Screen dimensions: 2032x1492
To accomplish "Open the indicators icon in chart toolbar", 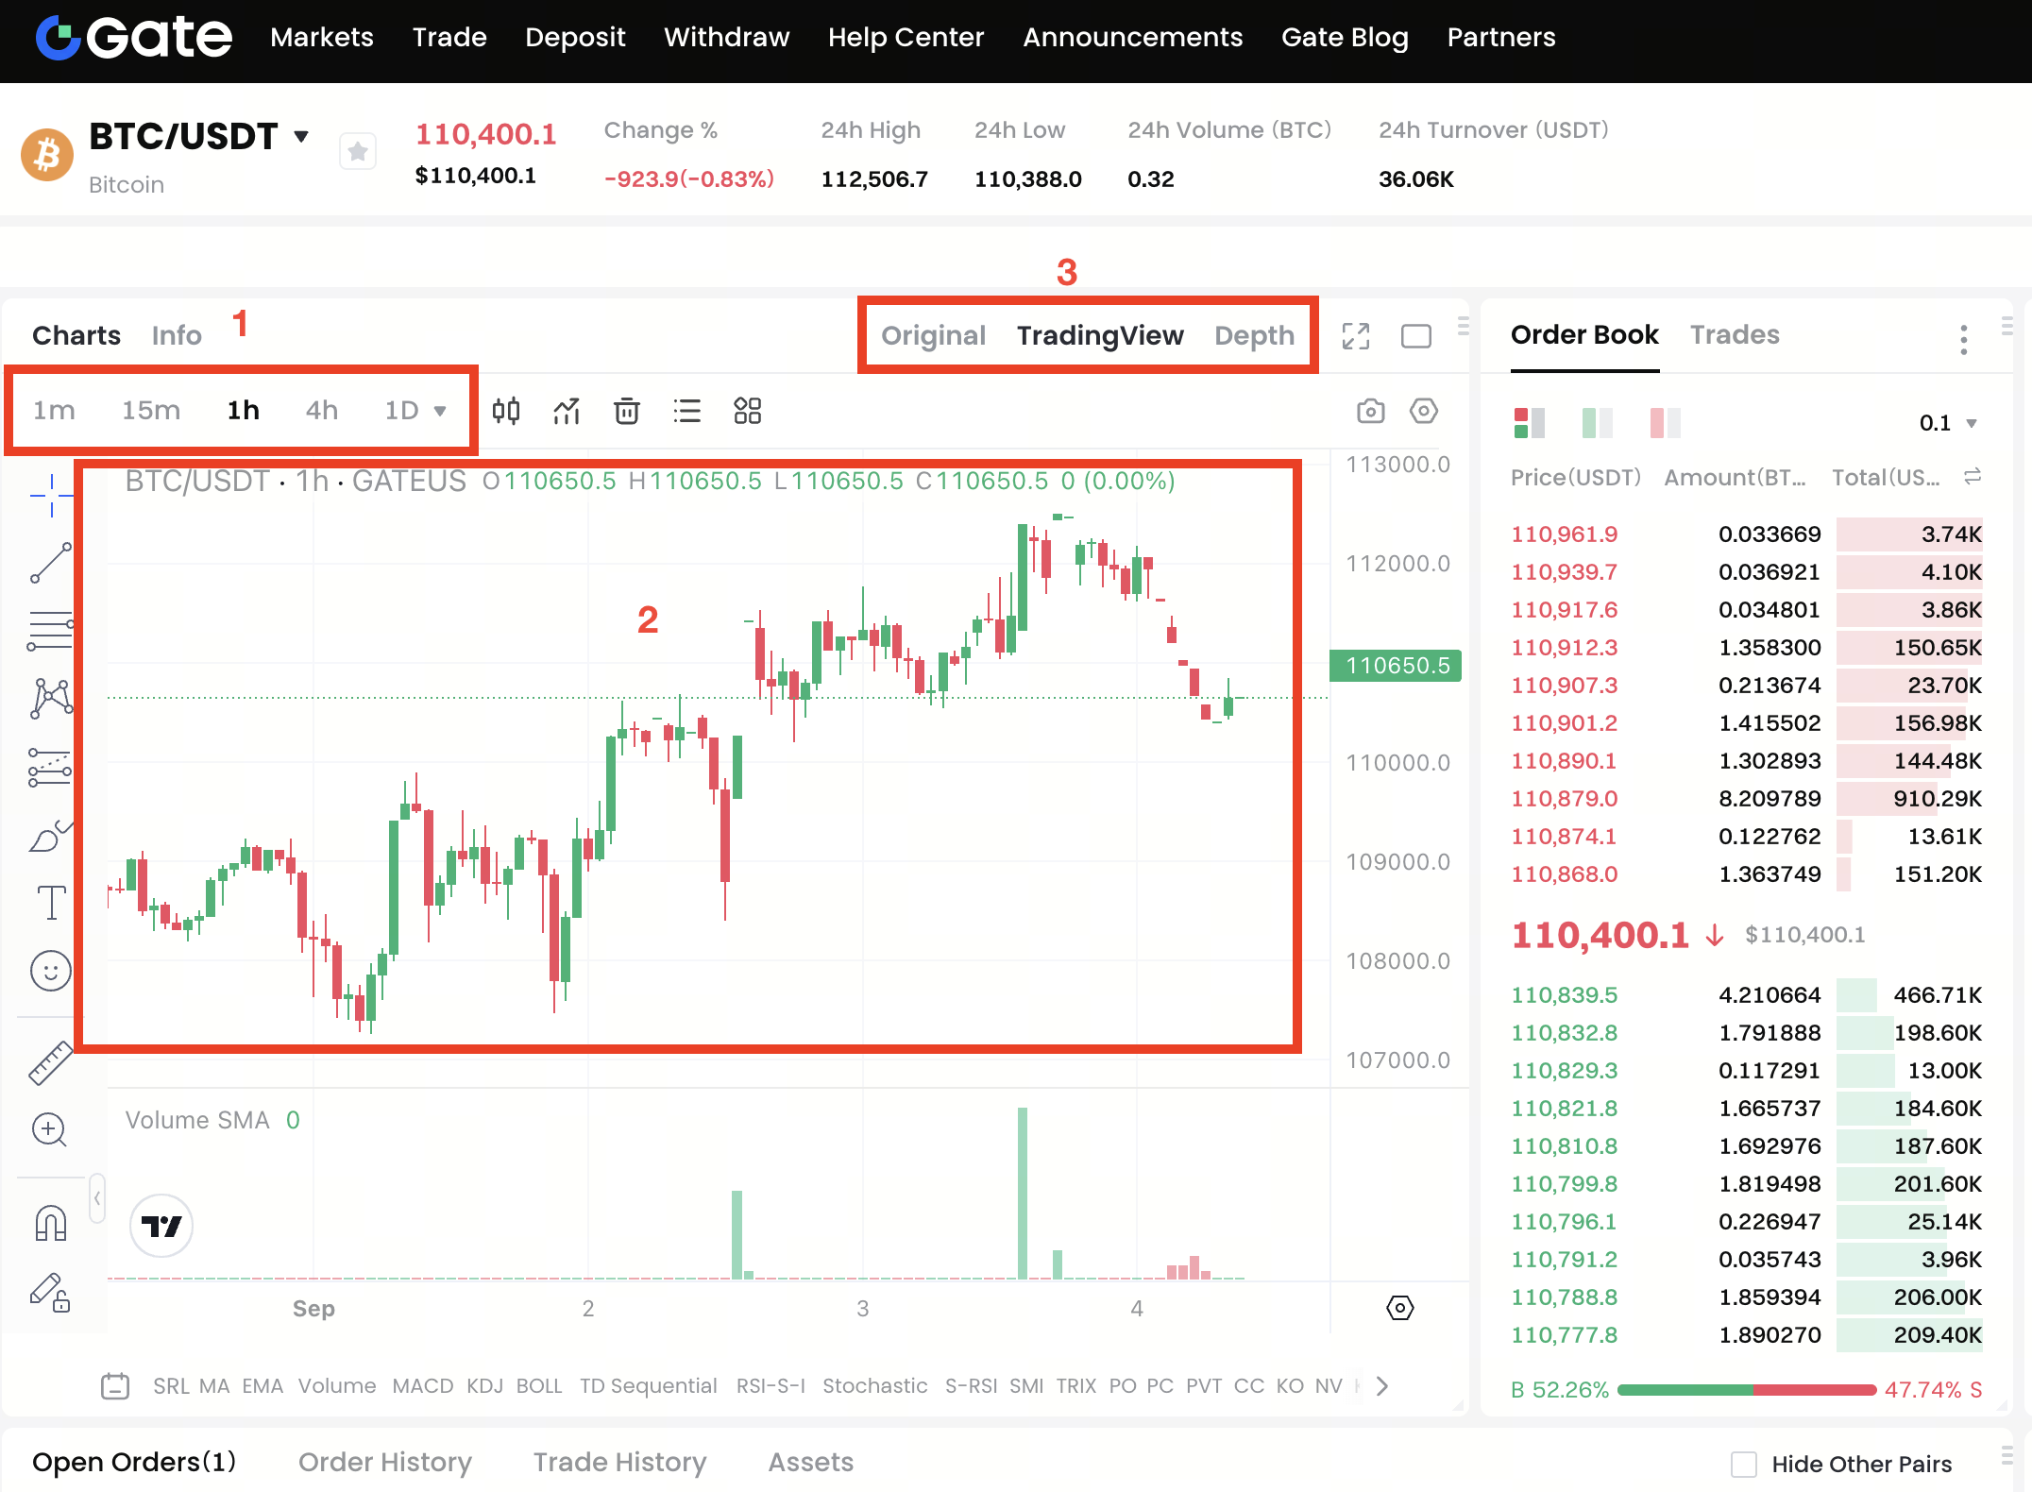I will click(567, 411).
